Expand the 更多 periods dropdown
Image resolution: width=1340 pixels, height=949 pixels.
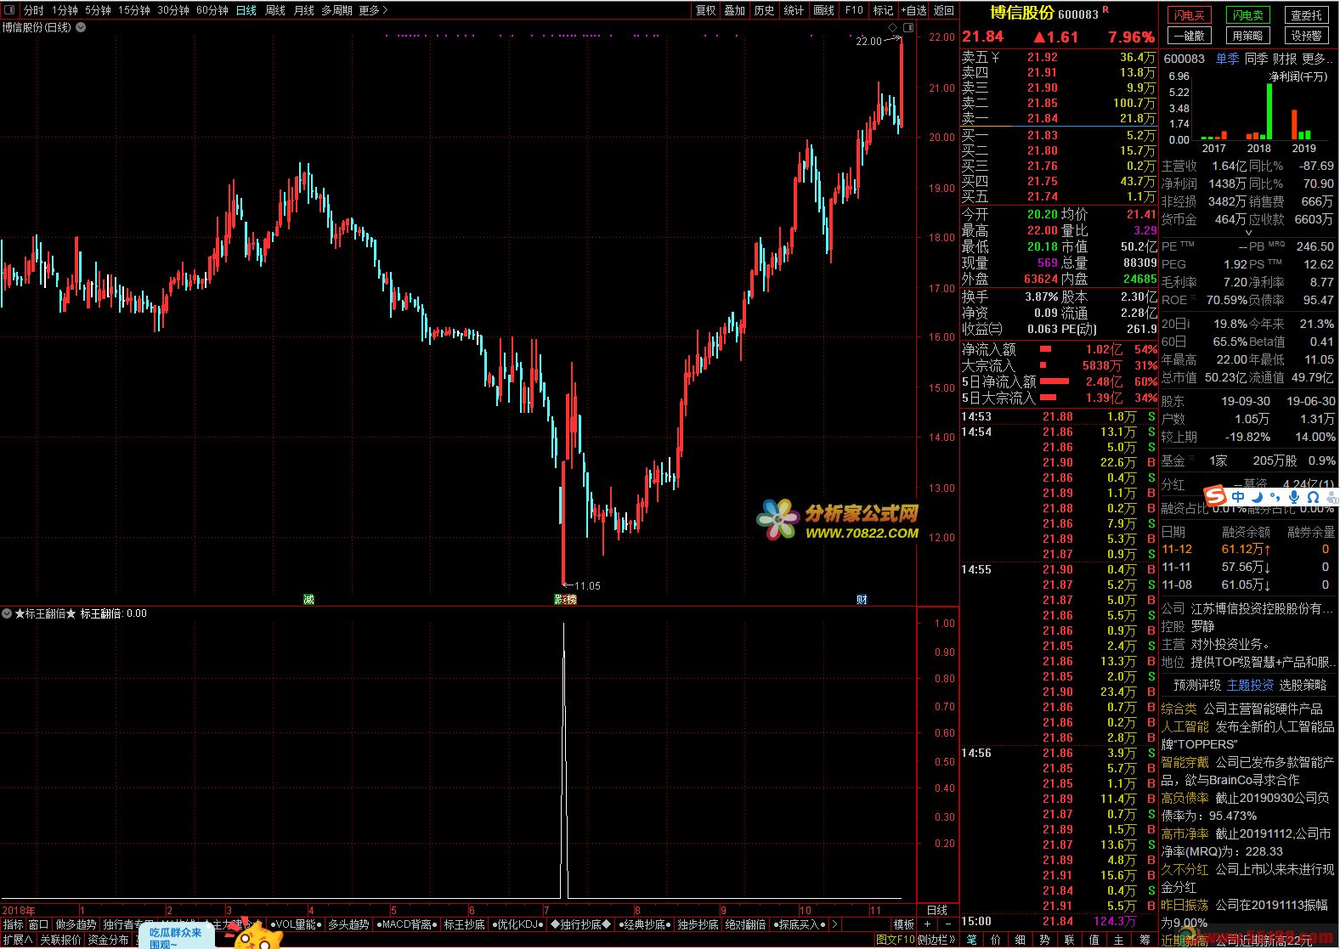point(373,10)
